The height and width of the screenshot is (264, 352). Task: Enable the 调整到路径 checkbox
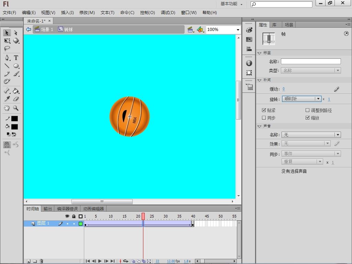[x=308, y=110]
